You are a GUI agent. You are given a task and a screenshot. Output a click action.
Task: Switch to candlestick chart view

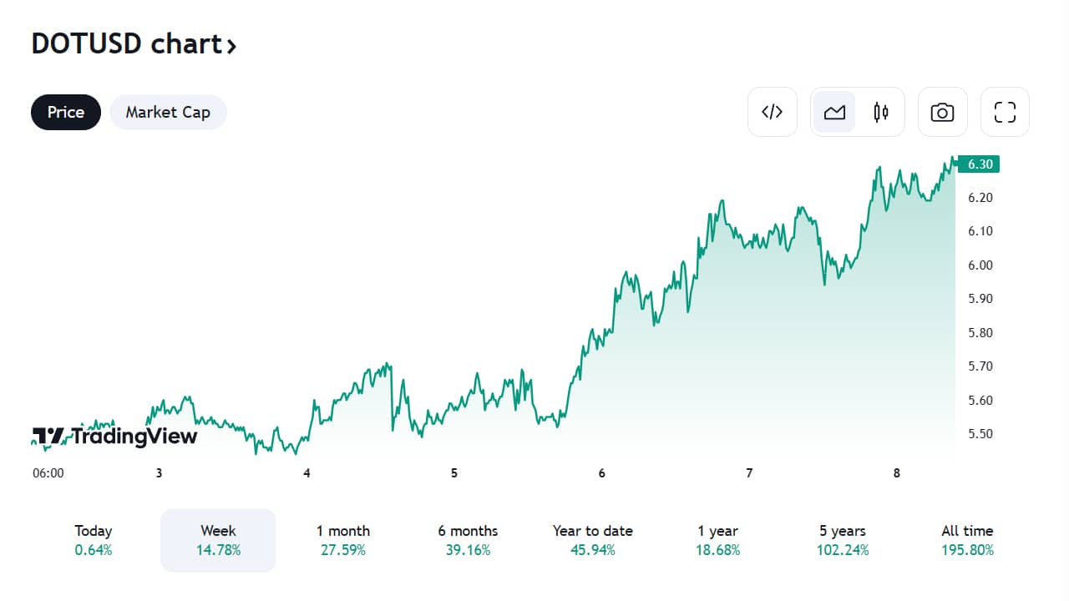(x=881, y=112)
